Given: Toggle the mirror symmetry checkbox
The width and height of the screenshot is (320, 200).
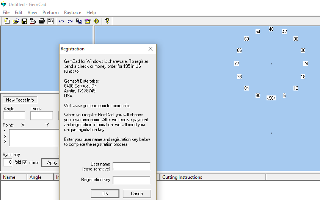Looking at the screenshot, I should click(25, 162).
